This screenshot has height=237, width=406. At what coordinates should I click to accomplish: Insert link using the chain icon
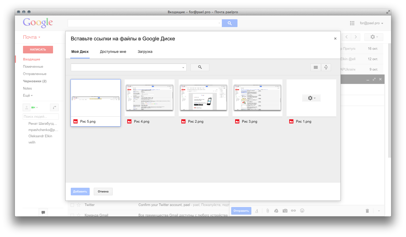point(293,211)
